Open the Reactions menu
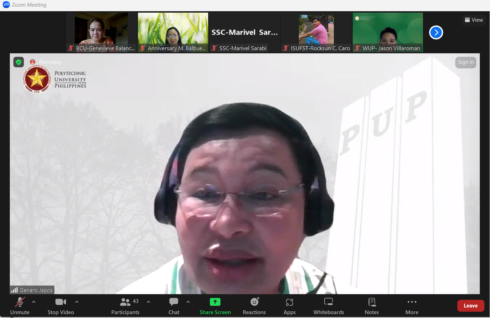The width and height of the screenshot is (490, 318). (254, 305)
